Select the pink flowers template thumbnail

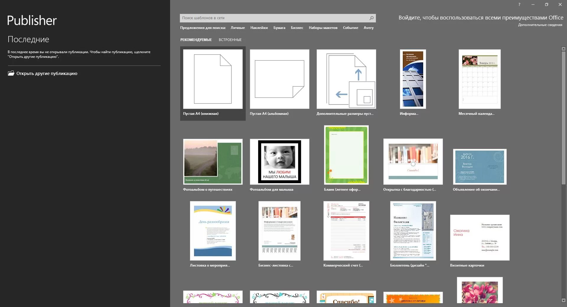[480, 290]
